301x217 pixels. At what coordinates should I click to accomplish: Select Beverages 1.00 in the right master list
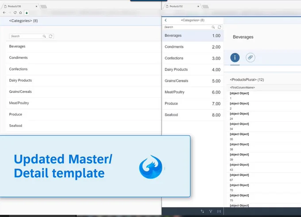coord(193,36)
